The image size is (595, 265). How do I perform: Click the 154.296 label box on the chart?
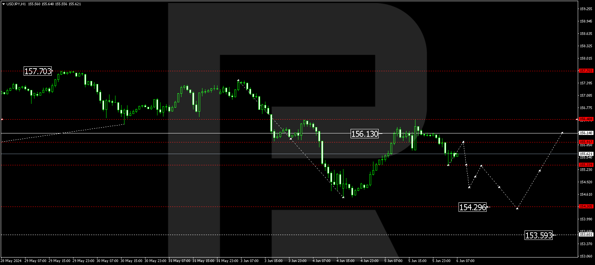click(x=472, y=207)
